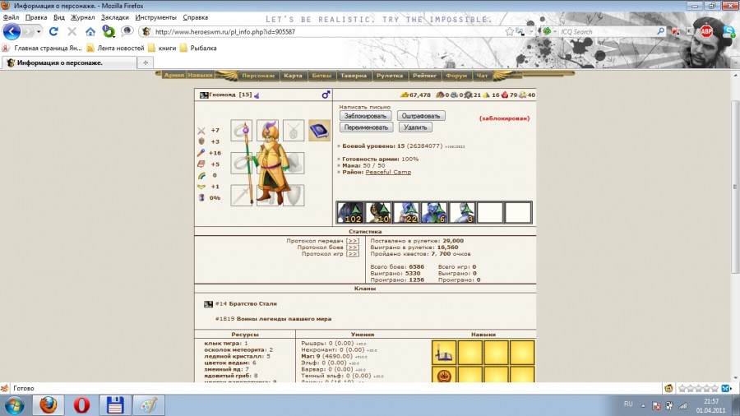Open the Справка menu
The width and height of the screenshot is (740, 416).
tap(196, 17)
